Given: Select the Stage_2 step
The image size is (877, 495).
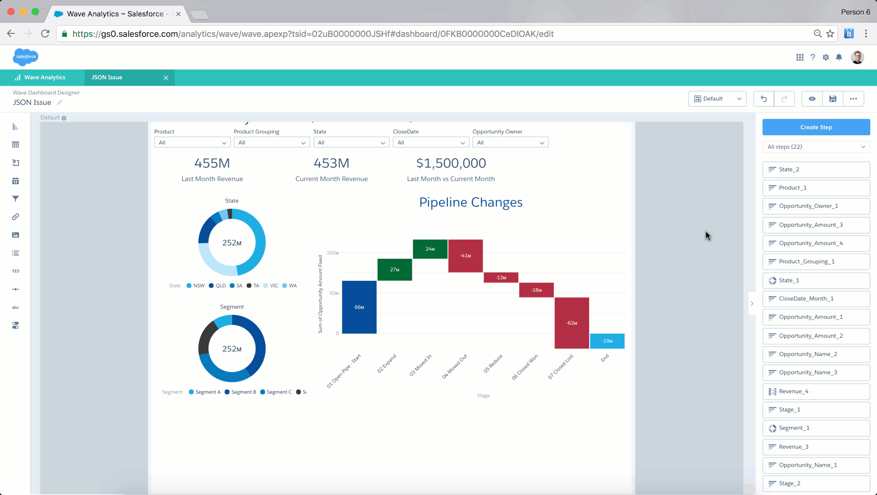Looking at the screenshot, I should 816,483.
